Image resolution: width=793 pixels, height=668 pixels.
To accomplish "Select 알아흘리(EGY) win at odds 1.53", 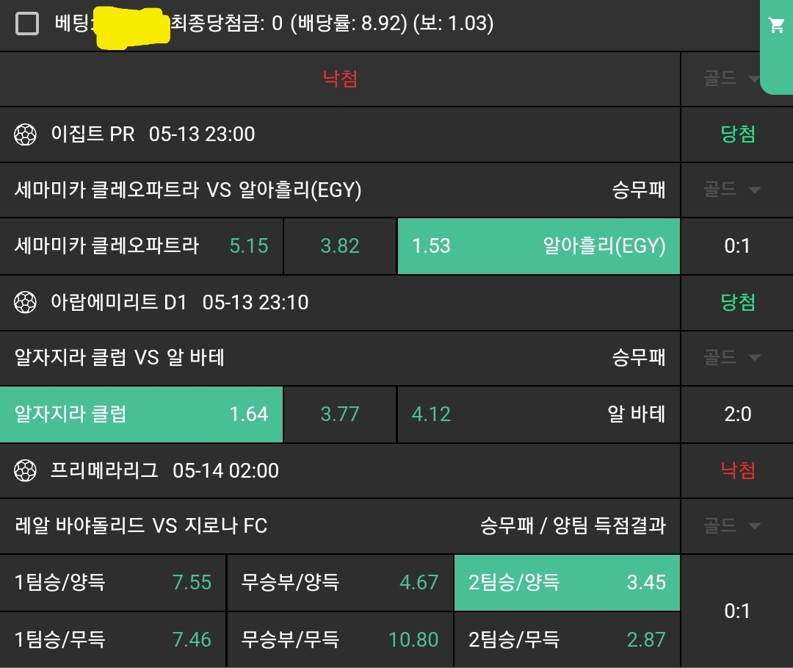I will coord(538,245).
